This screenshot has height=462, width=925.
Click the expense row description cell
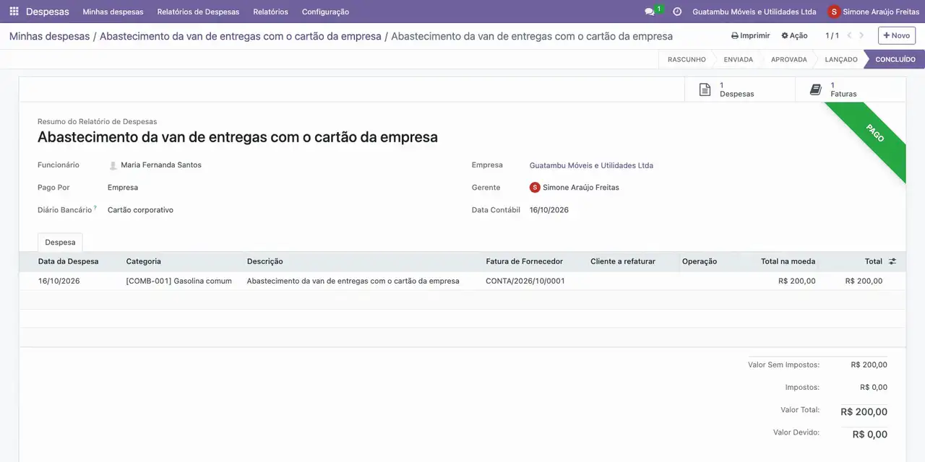[x=353, y=281]
